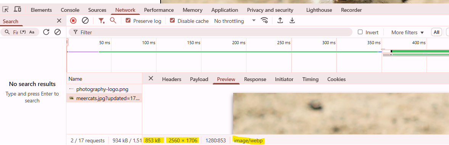The width and height of the screenshot is (449, 145).
Task: Enable the Invert filter checkbox
Action: [x=360, y=32]
